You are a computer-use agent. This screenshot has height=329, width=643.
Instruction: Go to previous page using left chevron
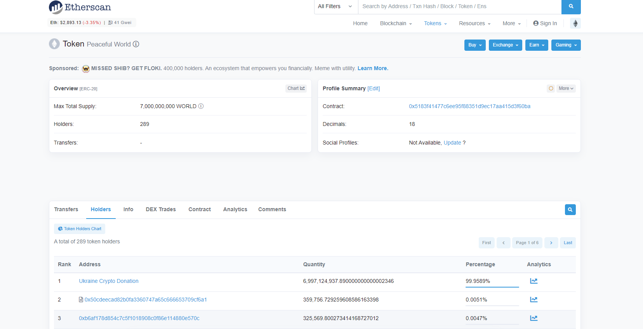[504, 243]
